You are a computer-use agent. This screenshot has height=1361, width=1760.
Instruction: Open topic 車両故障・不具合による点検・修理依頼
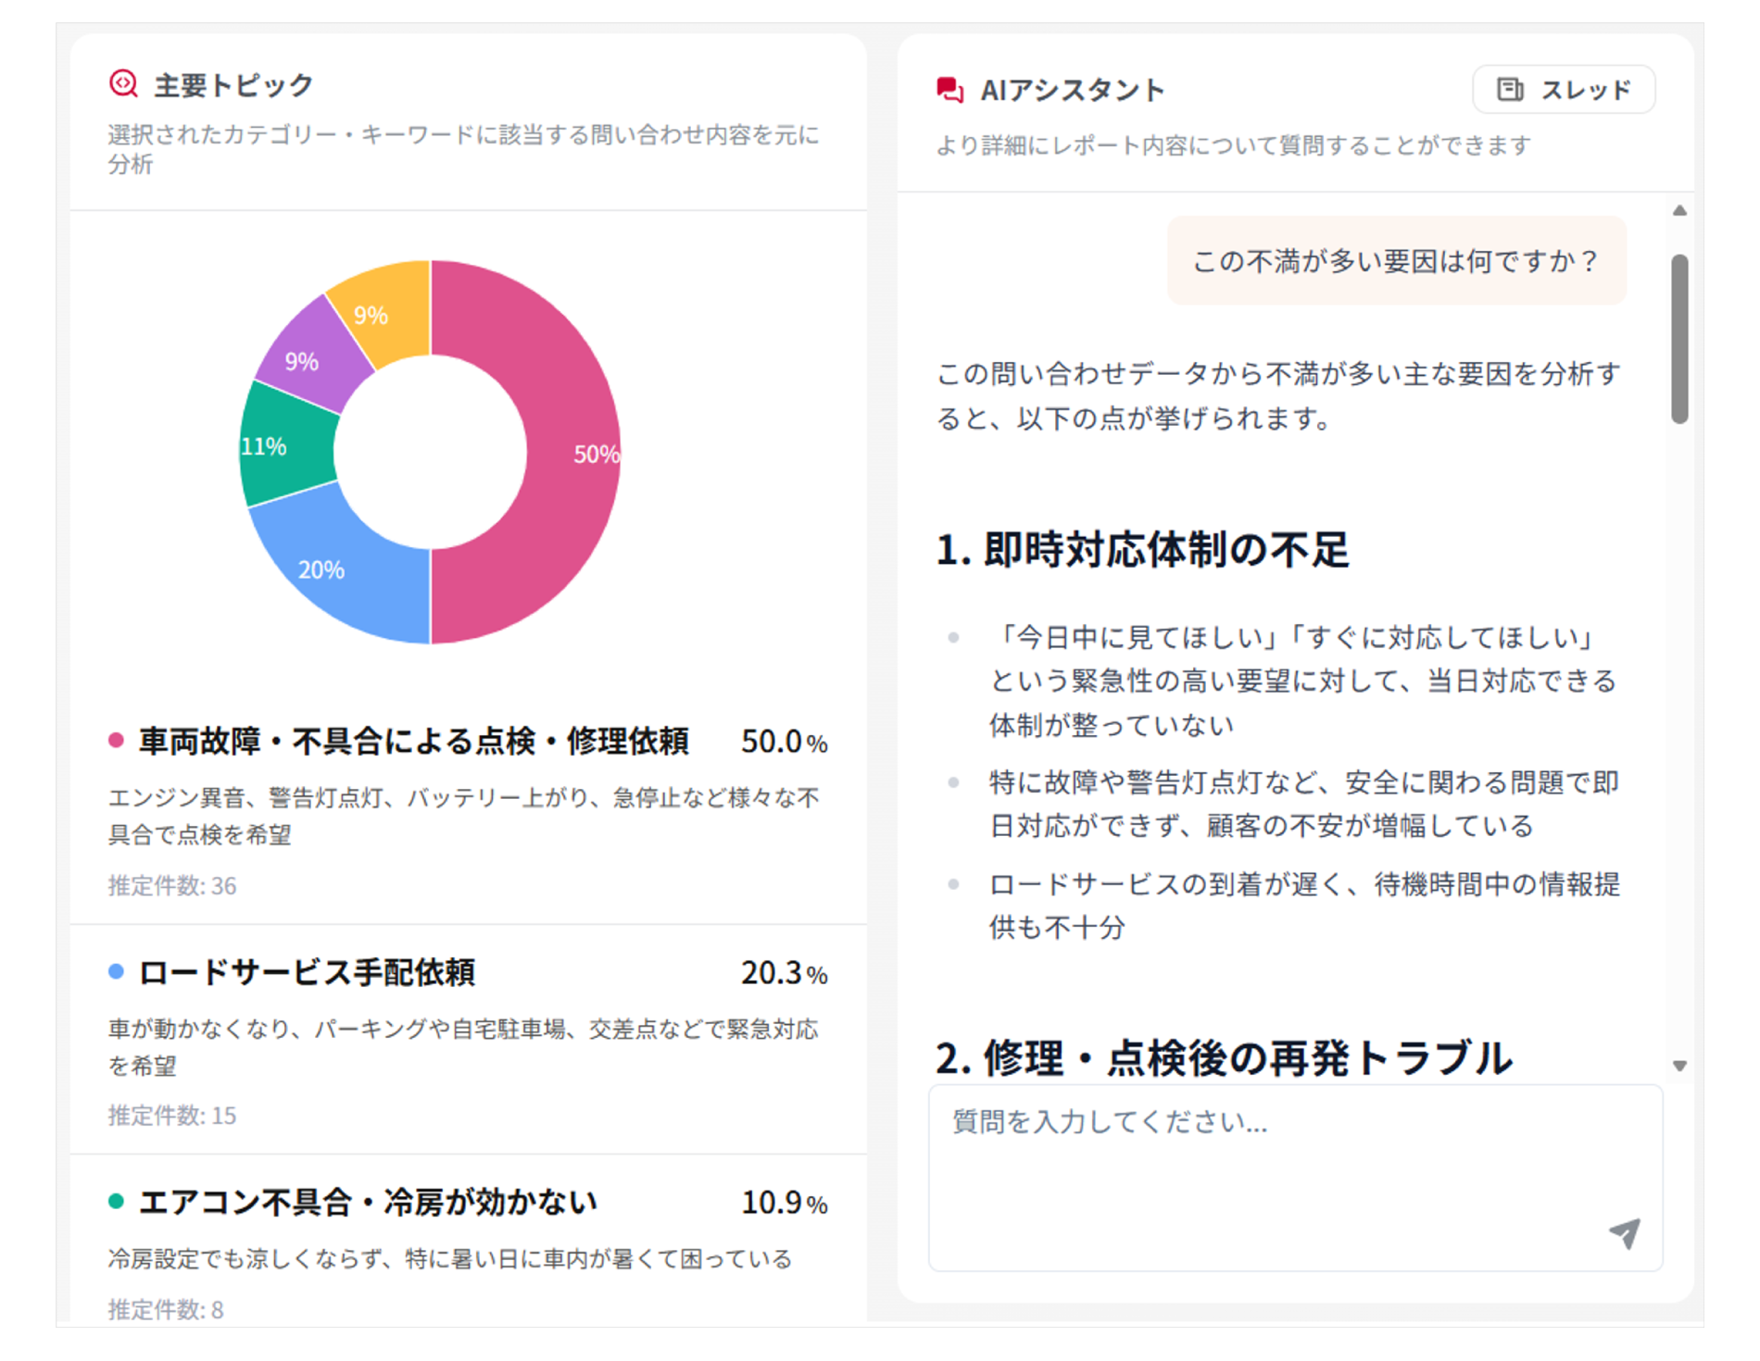pos(413,741)
